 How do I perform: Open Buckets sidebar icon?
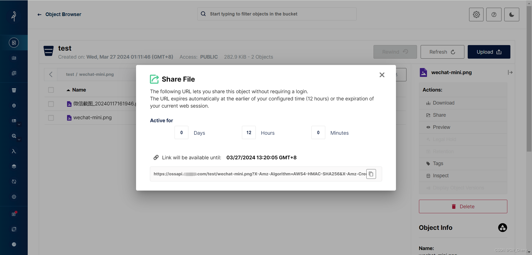tap(14, 90)
